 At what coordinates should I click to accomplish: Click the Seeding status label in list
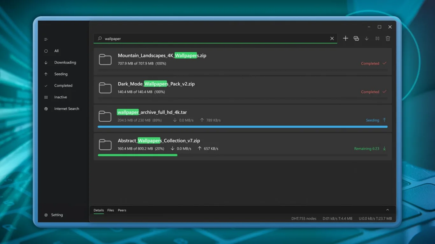pyautogui.click(x=373, y=120)
